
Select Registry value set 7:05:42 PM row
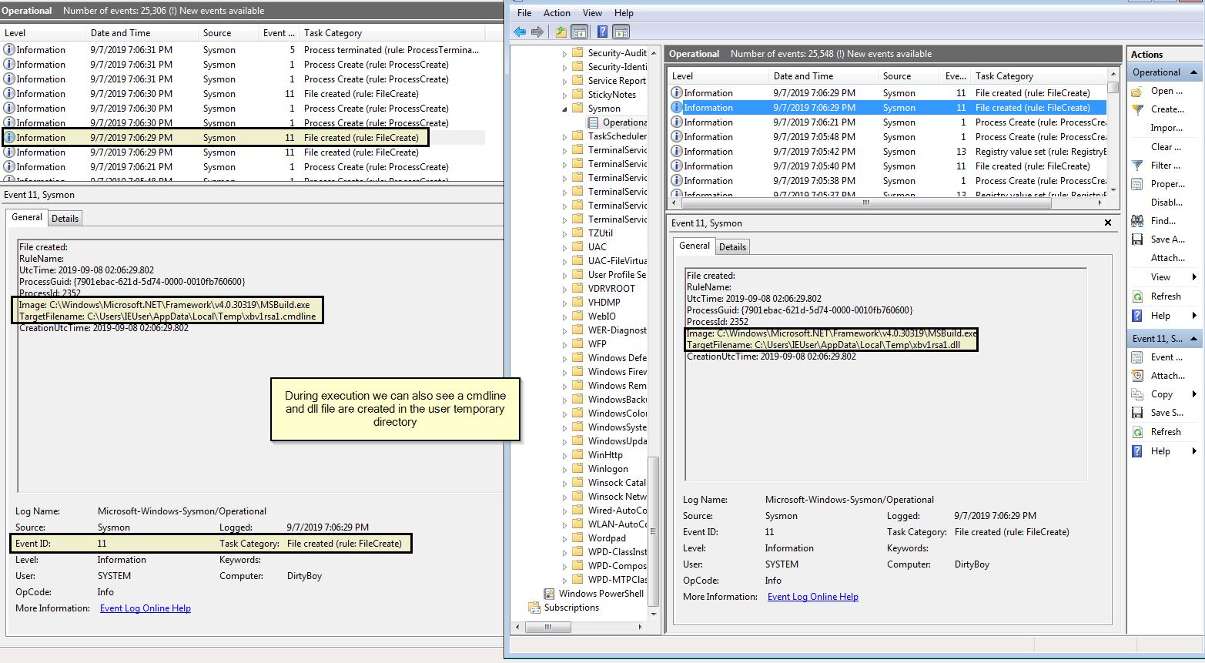tap(887, 152)
